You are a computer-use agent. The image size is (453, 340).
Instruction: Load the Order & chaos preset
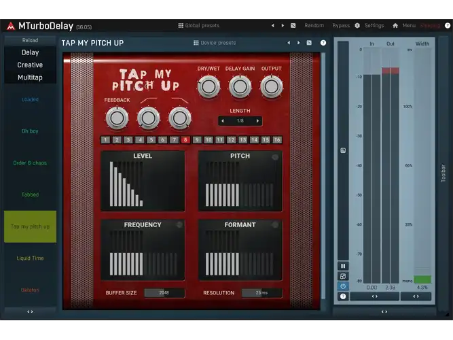click(x=30, y=163)
